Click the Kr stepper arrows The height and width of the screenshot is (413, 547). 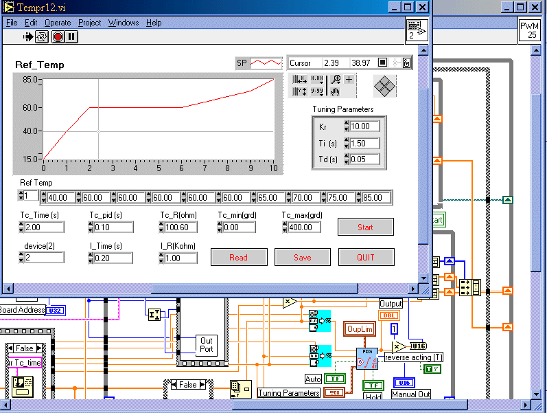346,126
